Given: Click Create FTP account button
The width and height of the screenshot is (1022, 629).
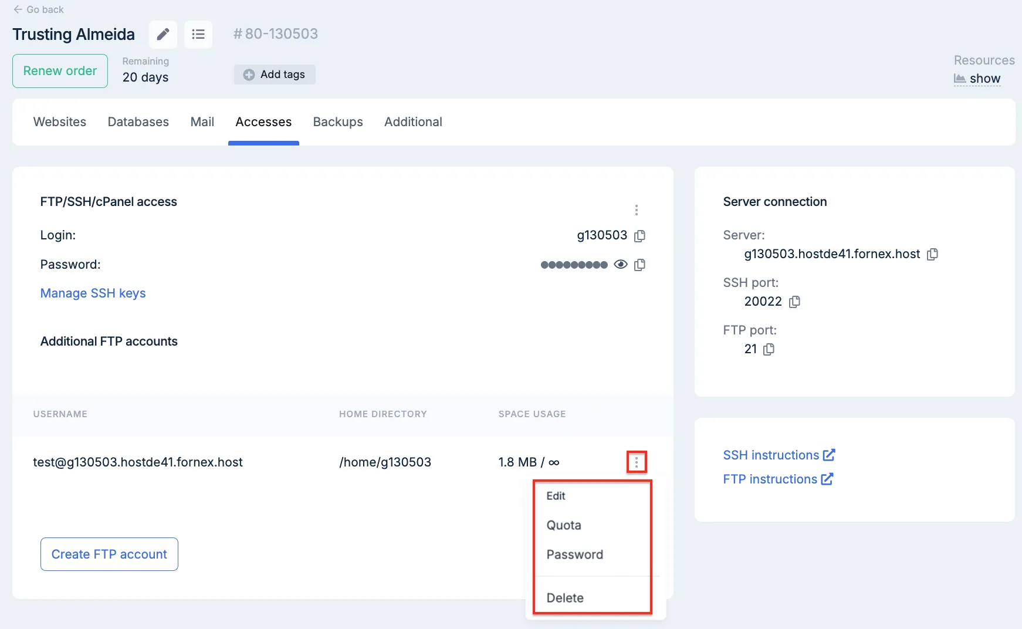Looking at the screenshot, I should click(109, 554).
